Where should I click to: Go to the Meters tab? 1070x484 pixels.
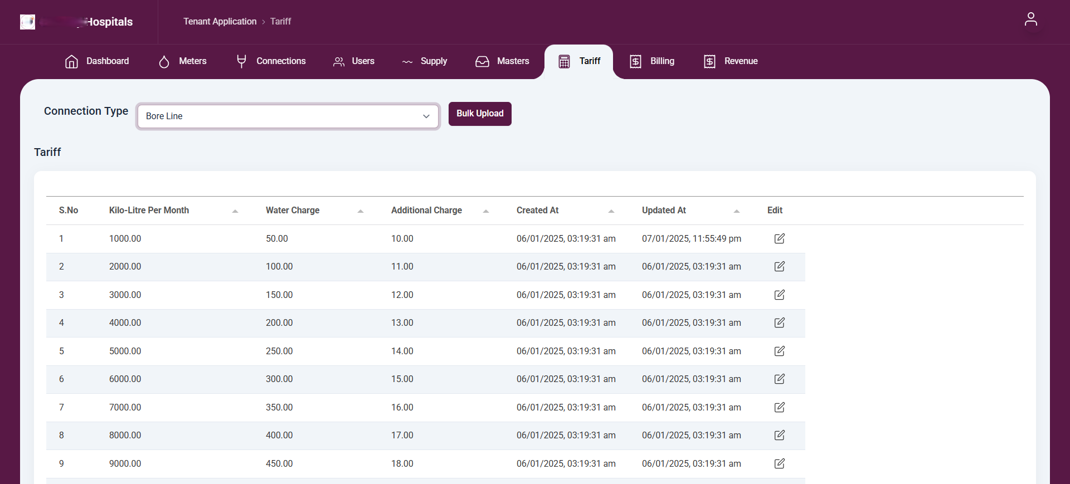click(x=182, y=61)
